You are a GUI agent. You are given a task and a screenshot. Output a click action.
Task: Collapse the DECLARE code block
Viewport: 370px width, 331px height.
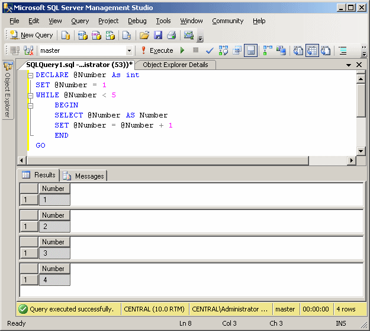30,75
